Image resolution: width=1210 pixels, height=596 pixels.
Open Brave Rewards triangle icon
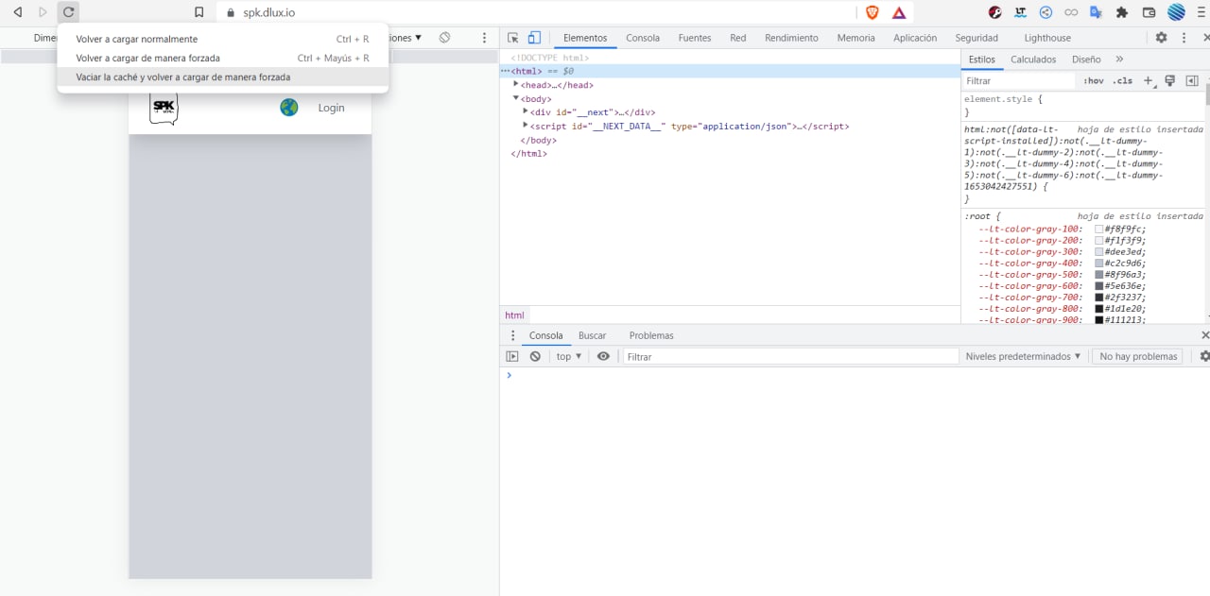[x=899, y=12]
